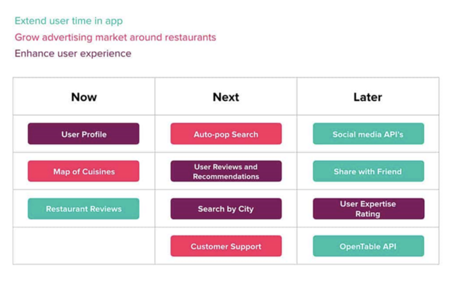Click the User Profile card

[x=84, y=134]
